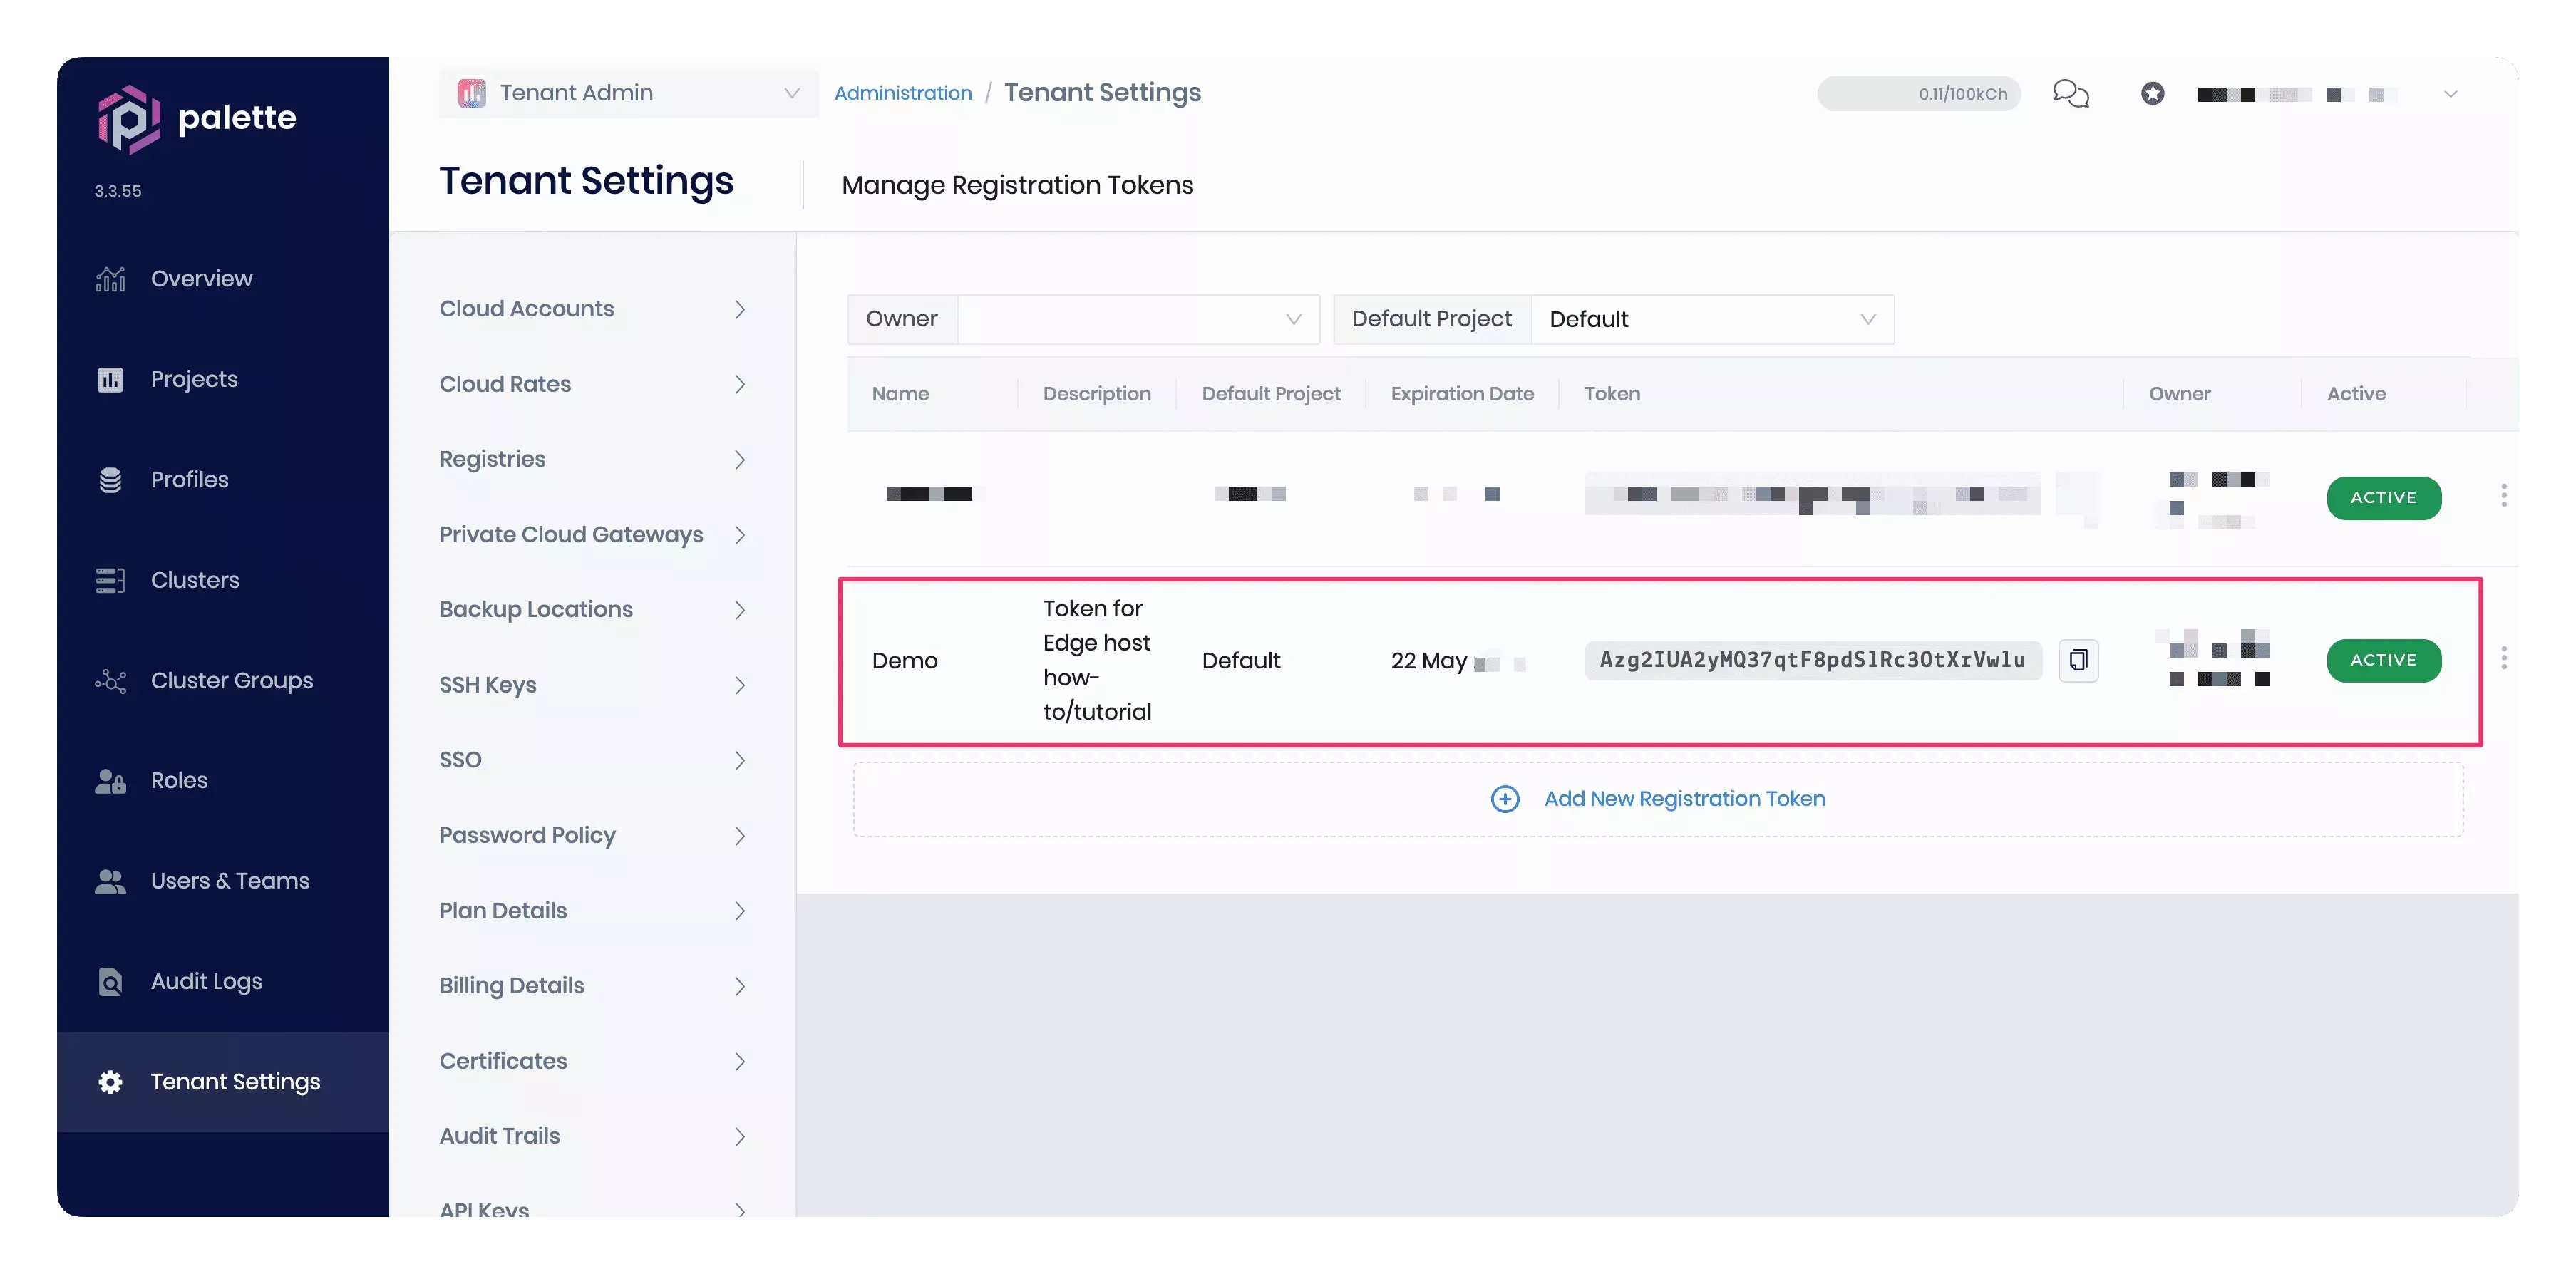Screen dimensions: 2576x1274
Task: Navigate to Clusters section
Action: [x=194, y=579]
